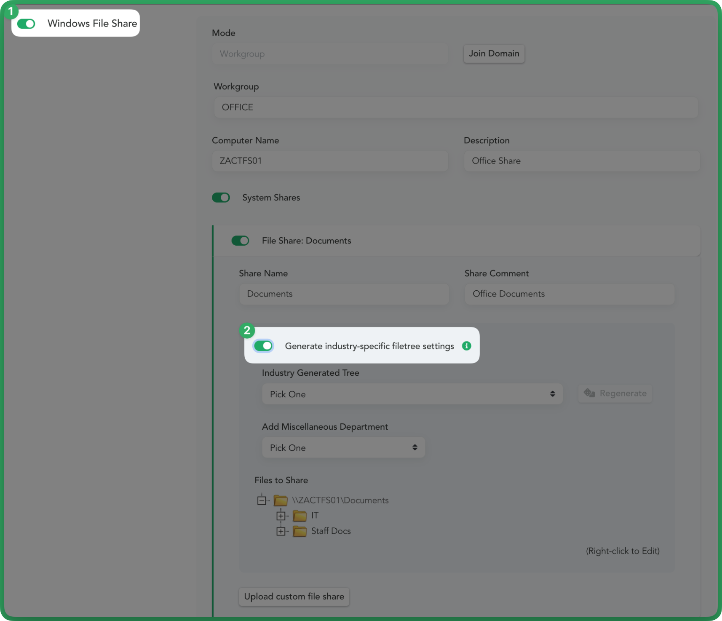Click the Staff Docs folder icon

point(299,531)
